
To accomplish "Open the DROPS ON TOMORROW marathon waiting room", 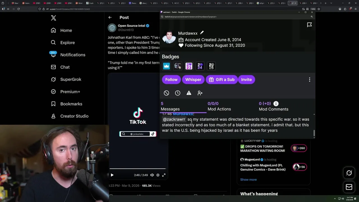I will (263, 148).
